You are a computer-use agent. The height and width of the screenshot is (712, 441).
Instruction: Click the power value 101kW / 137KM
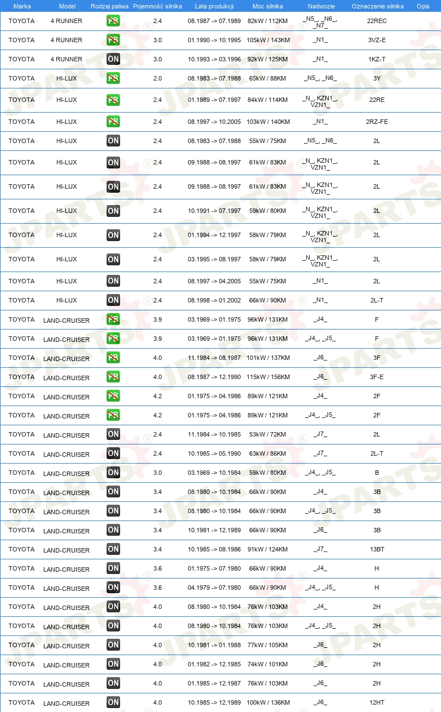(x=268, y=358)
